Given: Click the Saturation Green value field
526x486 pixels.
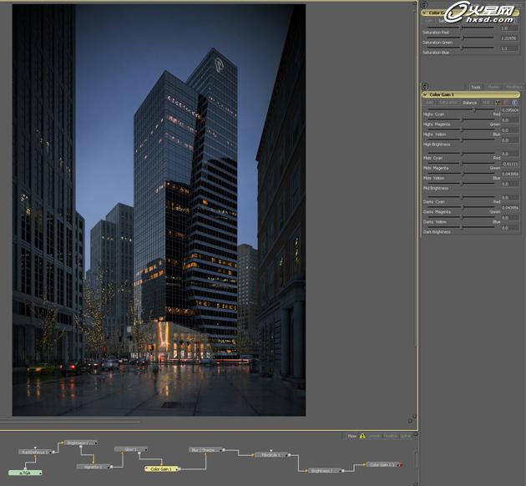Looking at the screenshot, I should coord(510,38).
